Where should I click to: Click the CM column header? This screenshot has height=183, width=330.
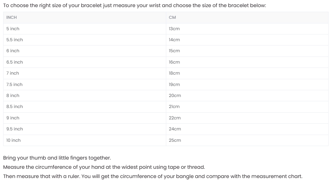[x=247, y=17]
